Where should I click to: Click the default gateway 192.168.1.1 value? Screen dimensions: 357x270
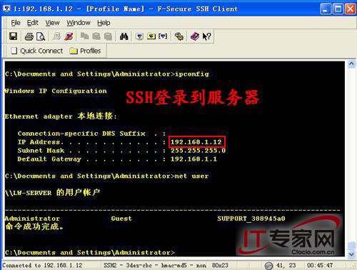193,159
